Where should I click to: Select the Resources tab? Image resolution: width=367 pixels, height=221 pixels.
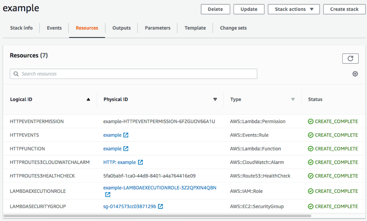point(87,28)
